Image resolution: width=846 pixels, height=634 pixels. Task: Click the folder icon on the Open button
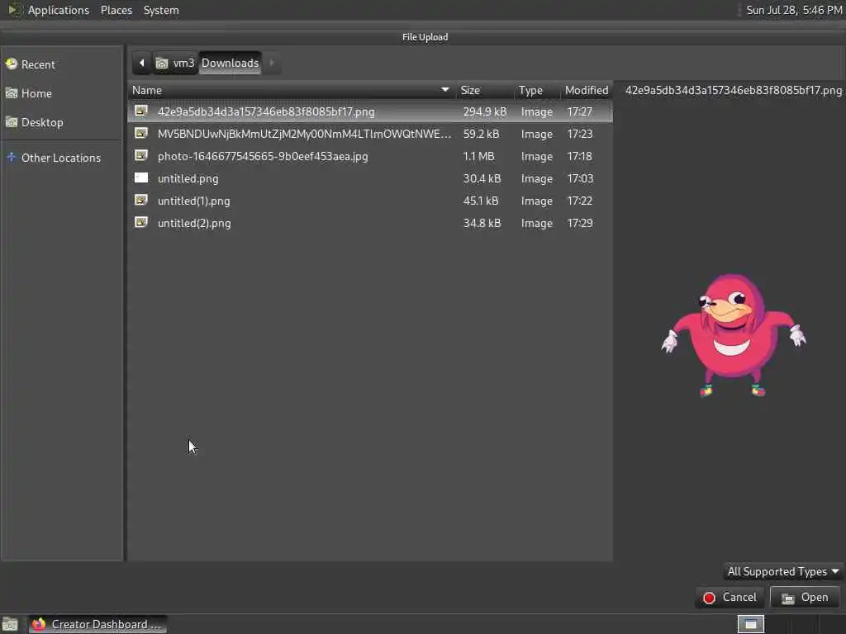[x=788, y=598]
